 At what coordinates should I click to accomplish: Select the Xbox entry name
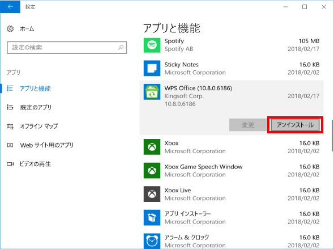coord(172,143)
